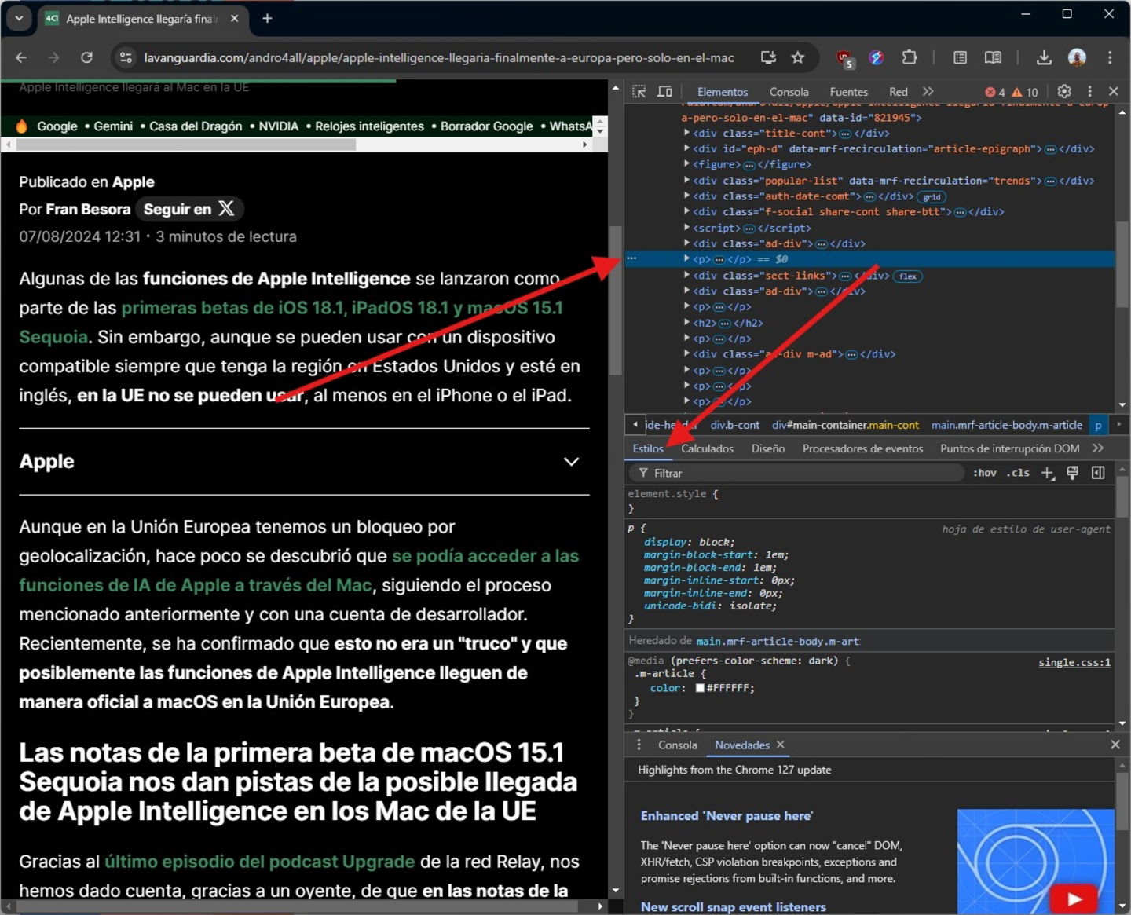Open site information icon in address bar
The width and height of the screenshot is (1131, 915).
125,57
